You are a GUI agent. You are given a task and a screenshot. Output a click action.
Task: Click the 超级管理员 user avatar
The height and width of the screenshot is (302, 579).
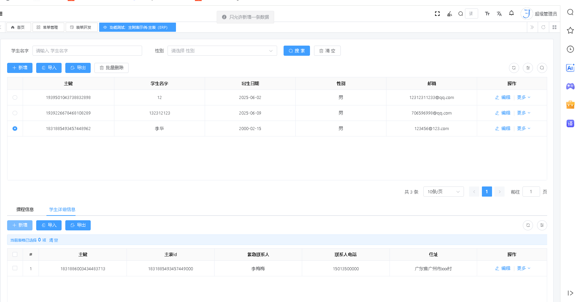tap(527, 14)
